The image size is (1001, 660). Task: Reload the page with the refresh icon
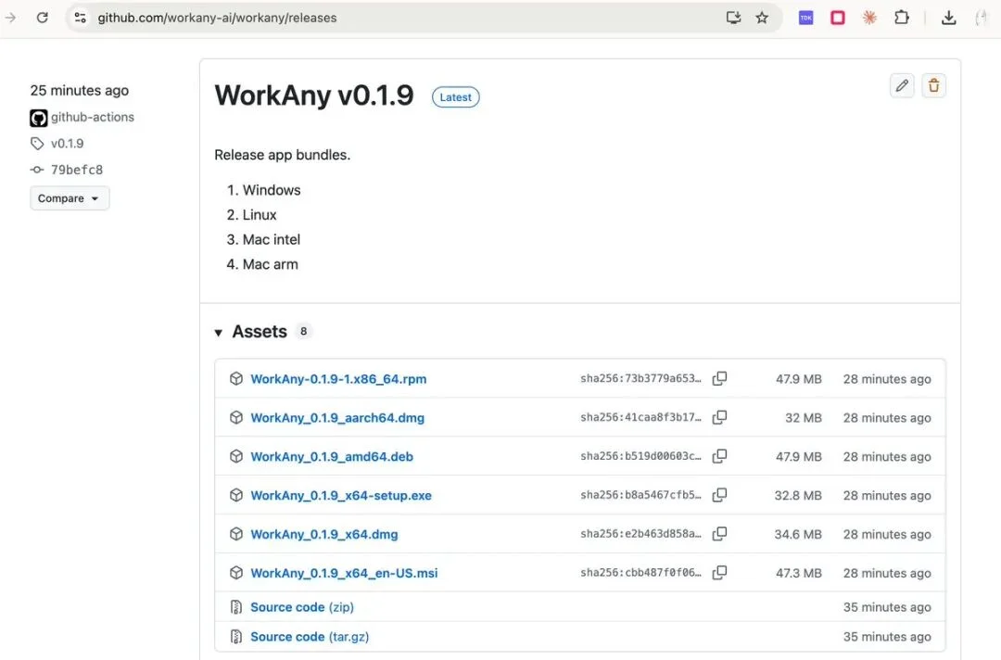click(x=42, y=18)
